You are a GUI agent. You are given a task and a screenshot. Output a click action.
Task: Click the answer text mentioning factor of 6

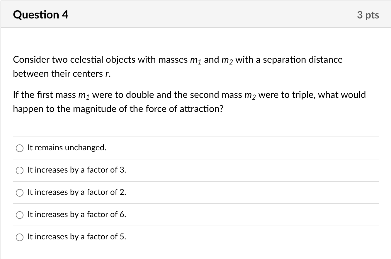pyautogui.click(x=76, y=214)
